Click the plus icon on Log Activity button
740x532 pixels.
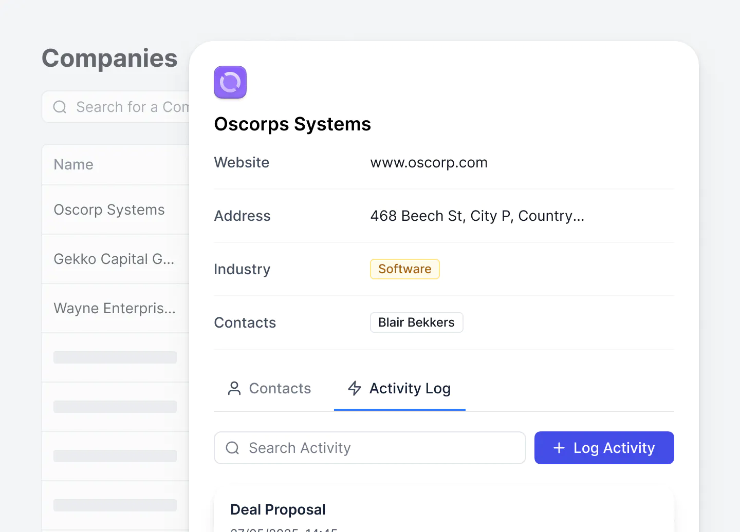(558, 448)
